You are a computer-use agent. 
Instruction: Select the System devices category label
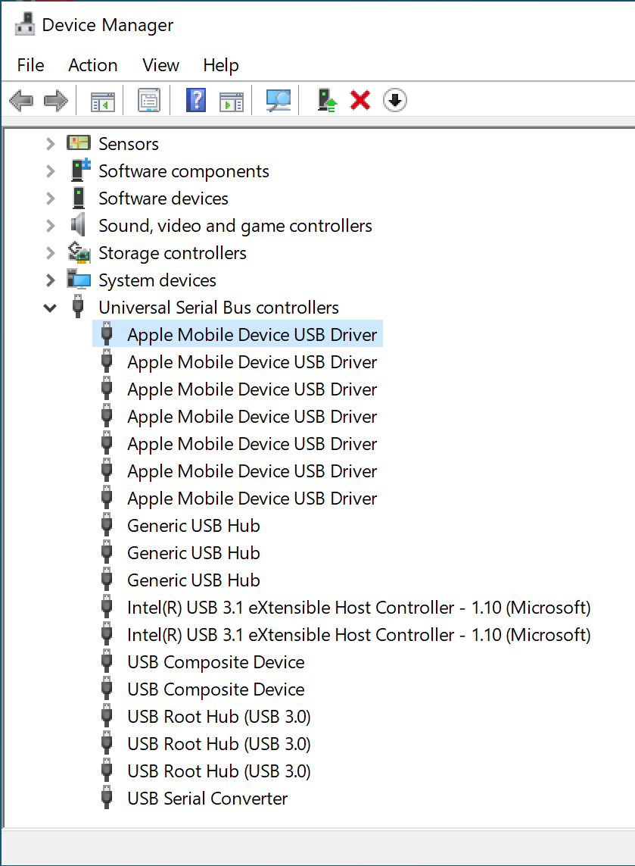point(157,280)
